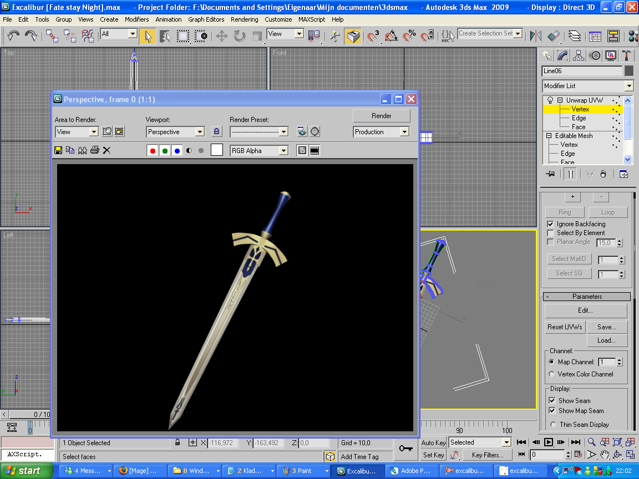This screenshot has width=639, height=479.
Task: Select the Map Channel radio button
Action: (552, 361)
